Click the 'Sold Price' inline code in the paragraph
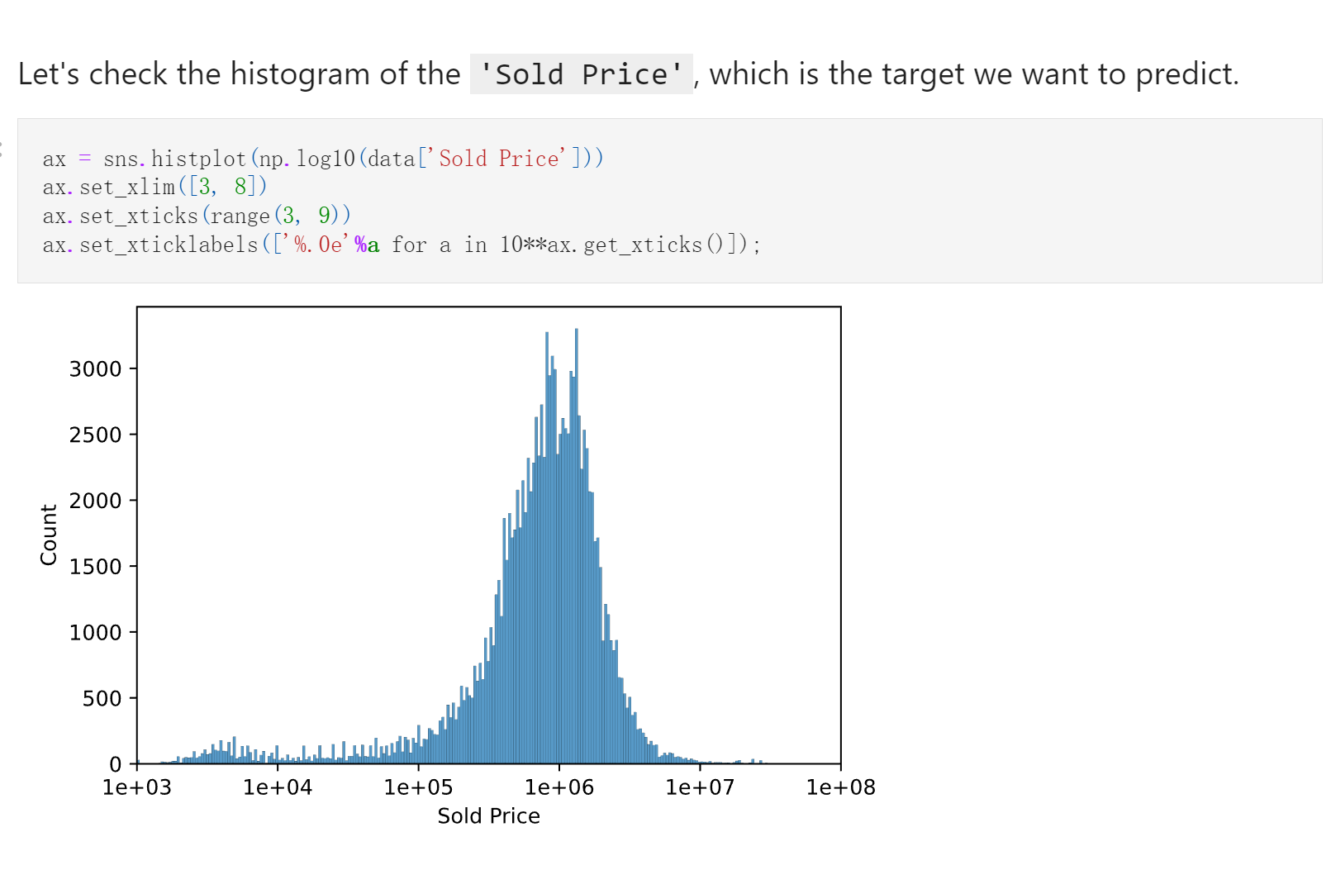 point(581,74)
